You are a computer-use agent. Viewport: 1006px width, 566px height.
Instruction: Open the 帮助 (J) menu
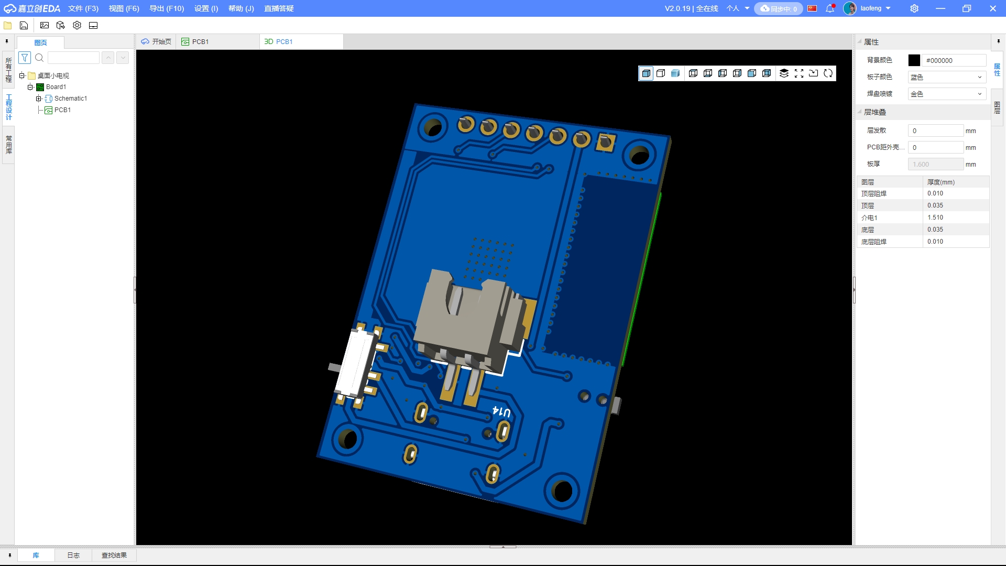coord(242,8)
